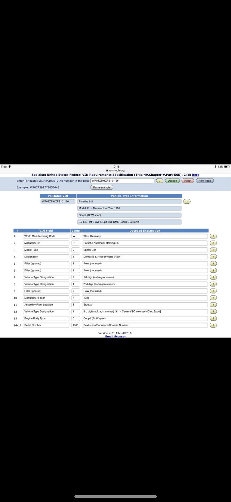Image resolution: width=231 pixels, height=502 pixels.
Task: Focus the chassis VIN number input box
Action: pos(122,181)
